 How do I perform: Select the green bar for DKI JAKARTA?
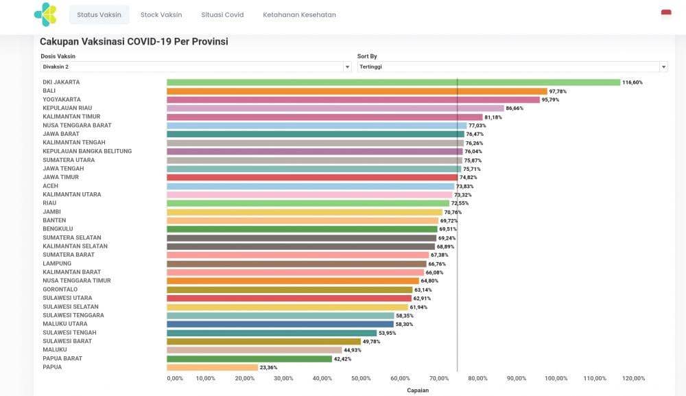(x=391, y=82)
